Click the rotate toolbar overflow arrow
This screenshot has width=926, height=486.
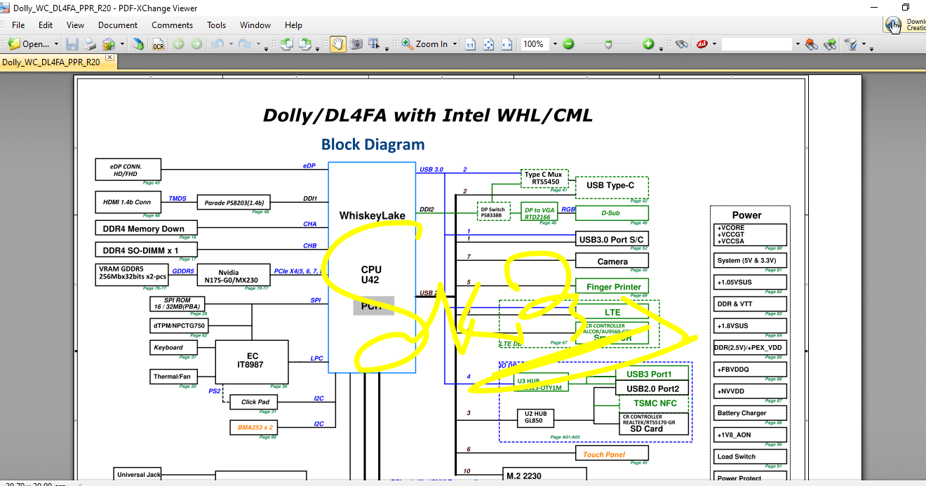[318, 48]
